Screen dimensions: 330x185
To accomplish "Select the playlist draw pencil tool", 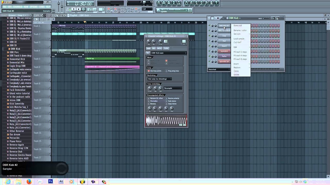I will pos(42,15).
